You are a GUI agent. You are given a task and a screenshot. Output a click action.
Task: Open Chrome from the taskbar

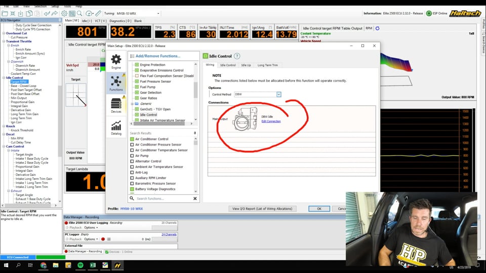point(44,265)
